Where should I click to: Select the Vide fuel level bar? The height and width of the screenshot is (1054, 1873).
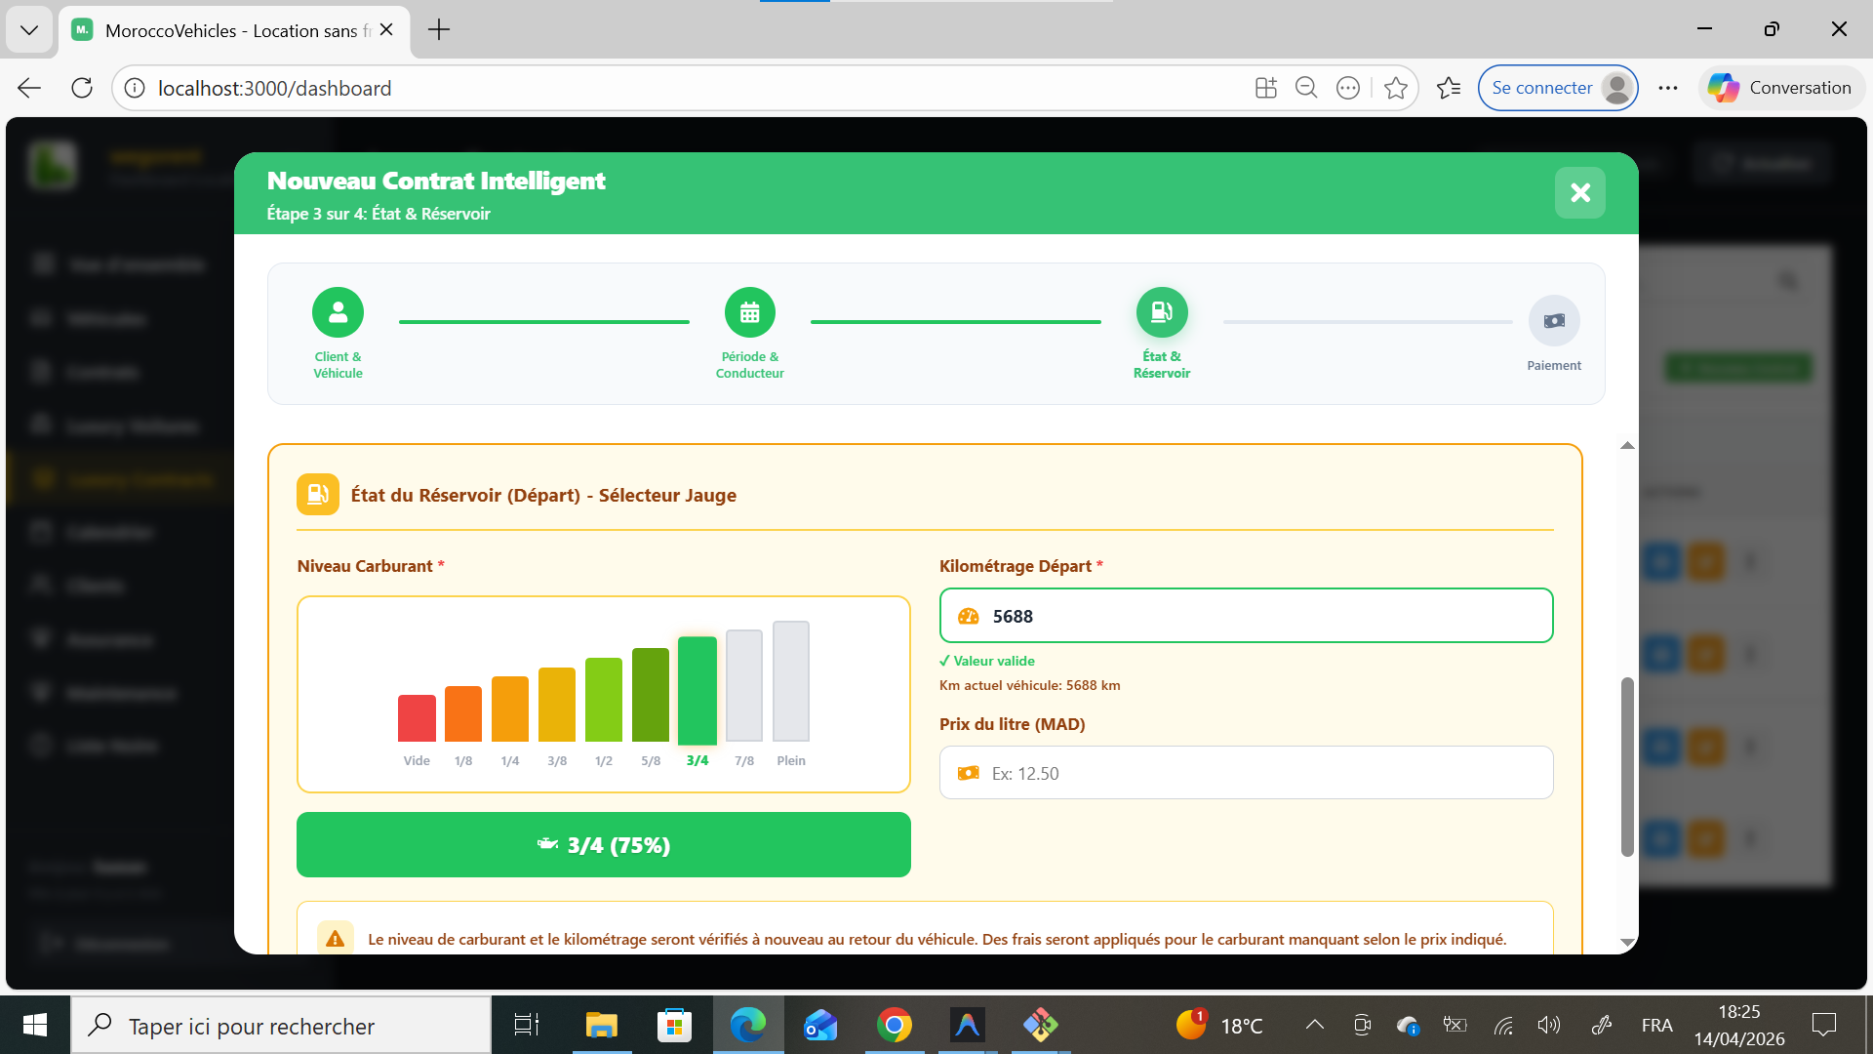[x=417, y=718]
